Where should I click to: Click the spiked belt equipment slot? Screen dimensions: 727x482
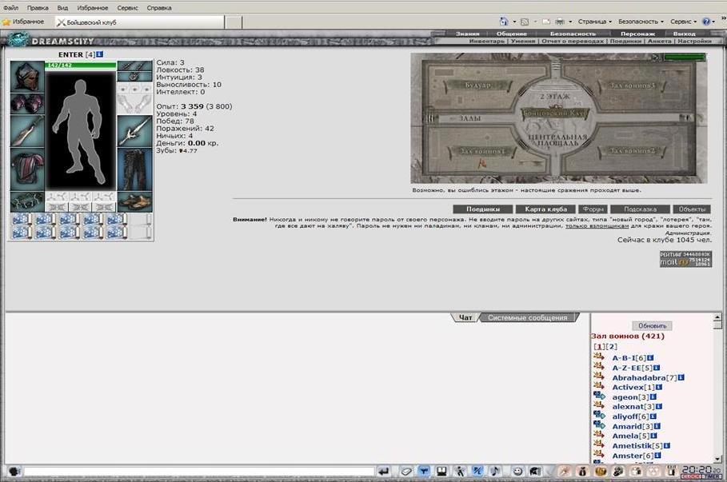(27, 202)
